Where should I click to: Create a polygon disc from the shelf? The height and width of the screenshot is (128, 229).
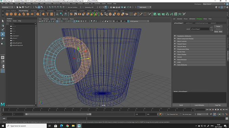[32, 14]
